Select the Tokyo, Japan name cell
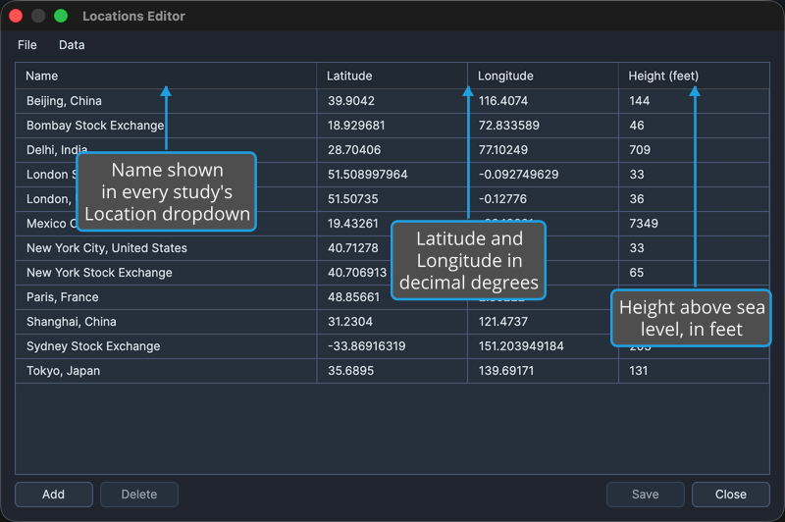Viewport: 785px width, 522px height. click(166, 370)
